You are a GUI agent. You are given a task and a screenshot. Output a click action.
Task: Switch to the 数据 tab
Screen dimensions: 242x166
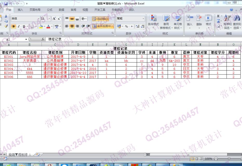point(61,10)
